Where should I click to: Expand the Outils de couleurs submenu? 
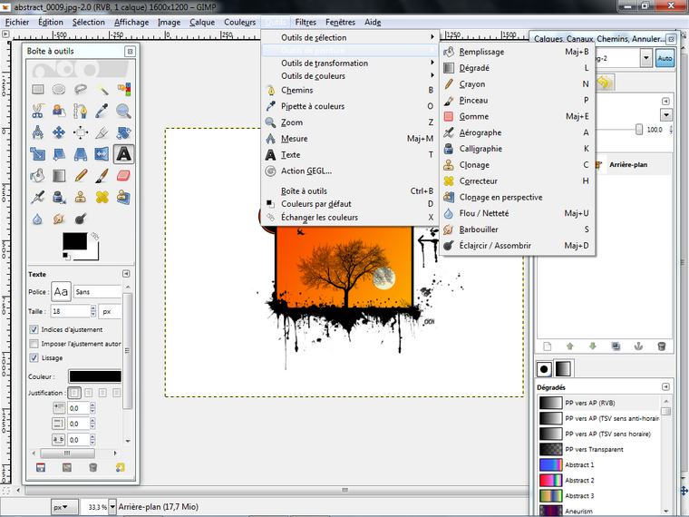point(349,76)
